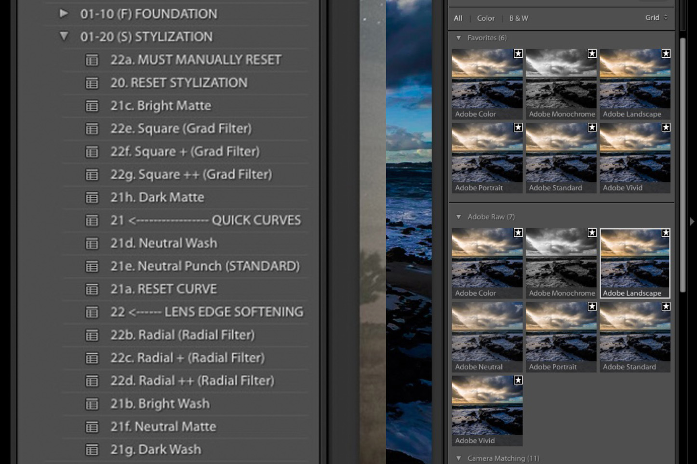The width and height of the screenshot is (697, 464).
Task: Click the right panel collapse arrow
Action: pyautogui.click(x=692, y=221)
